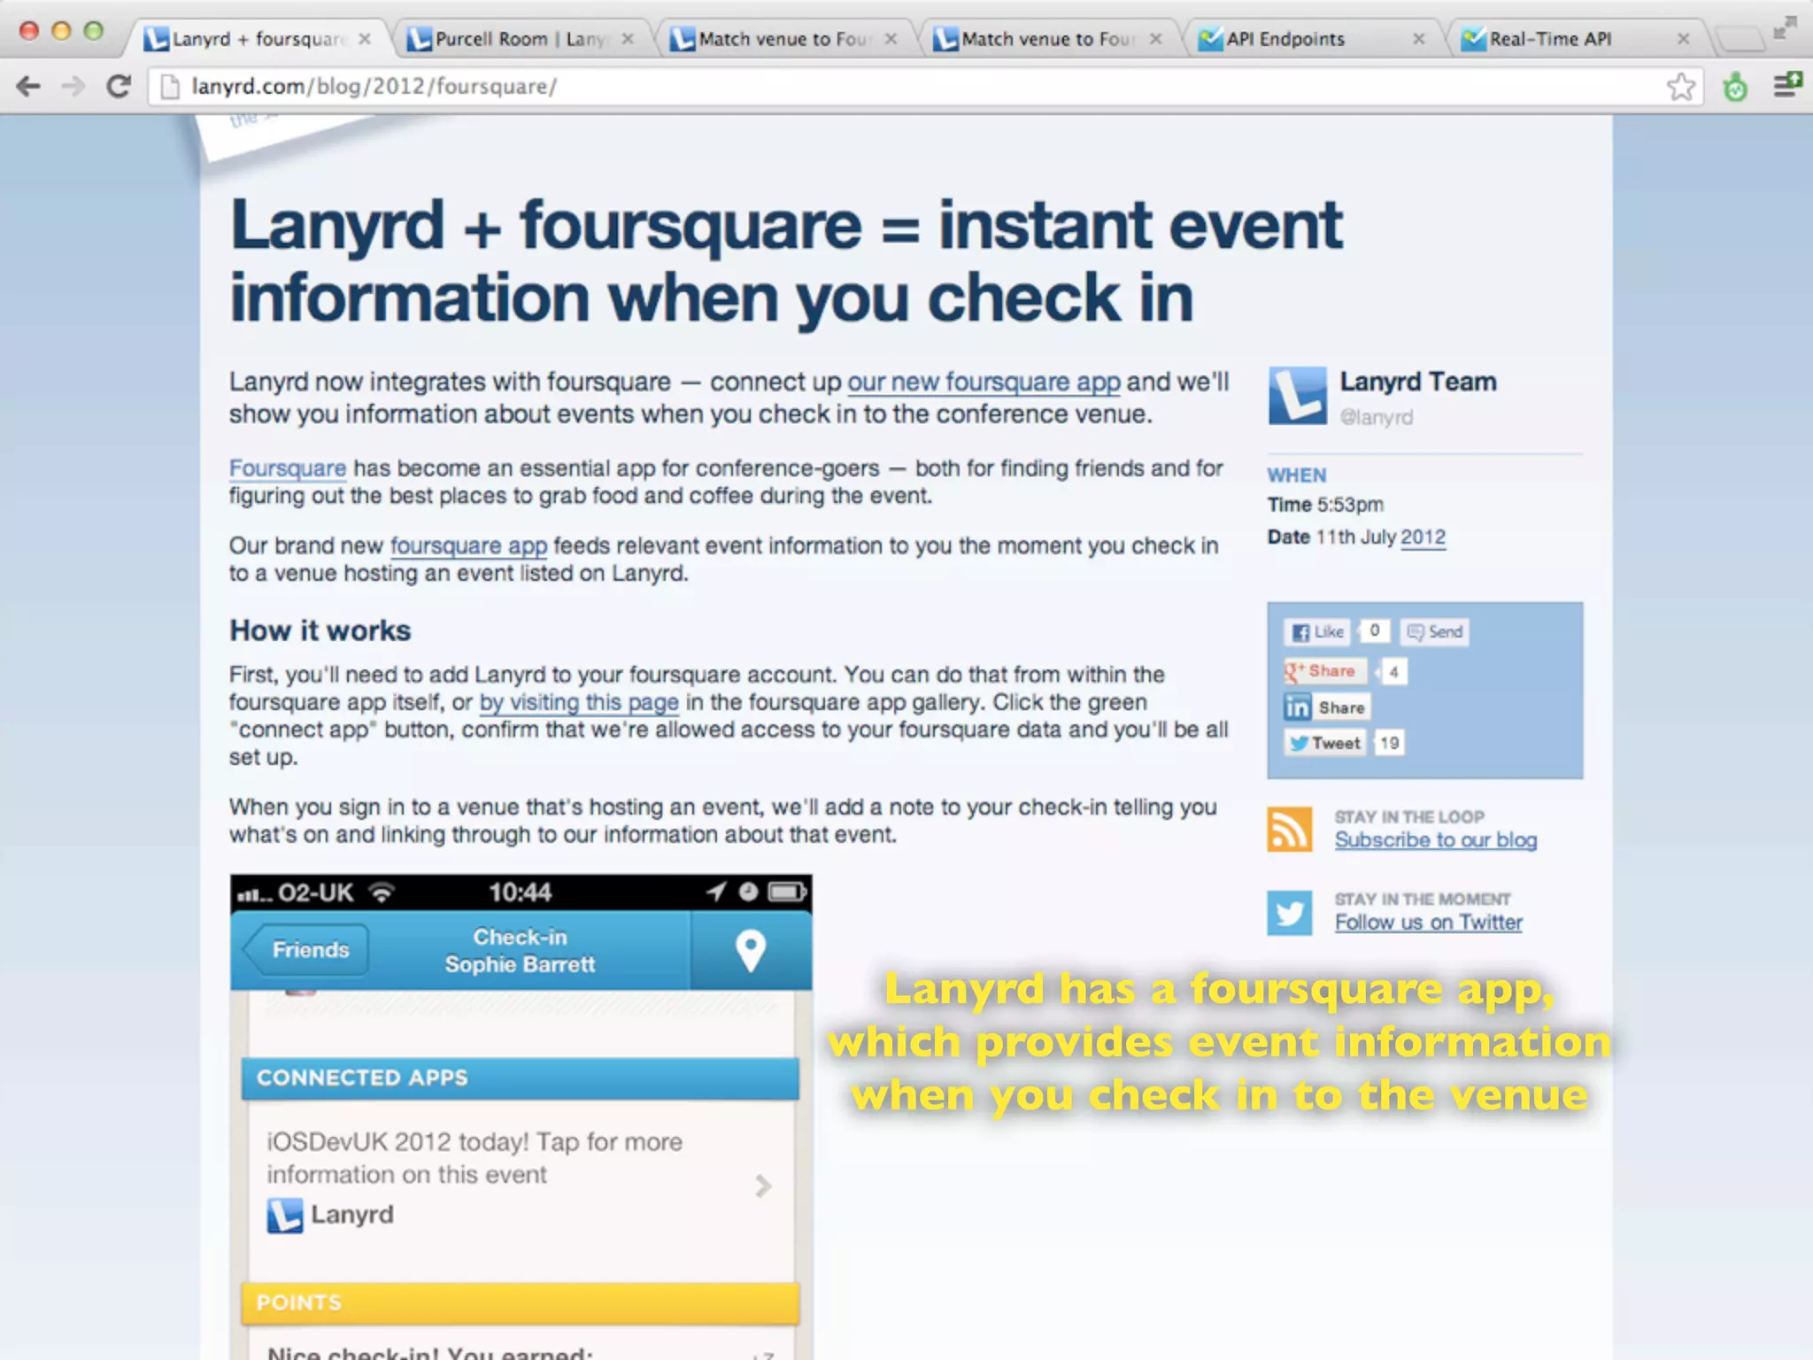Click the WHEN label in sidebar
The width and height of the screenshot is (1813, 1360).
(x=1297, y=475)
